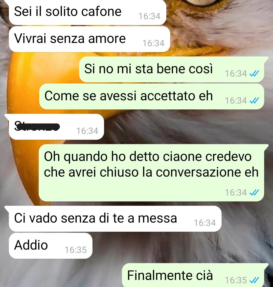Viewport: 273px width, 287px height.
Task: Select the 'Addio' message bubble
Action: point(51,246)
